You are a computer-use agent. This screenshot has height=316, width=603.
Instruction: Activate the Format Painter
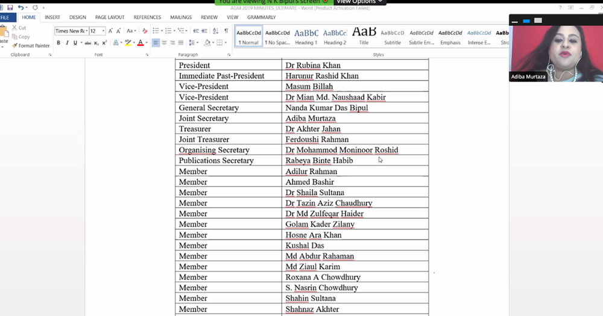[31, 46]
